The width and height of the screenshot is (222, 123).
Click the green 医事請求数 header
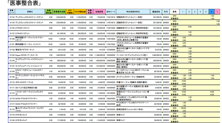tap(49, 12)
